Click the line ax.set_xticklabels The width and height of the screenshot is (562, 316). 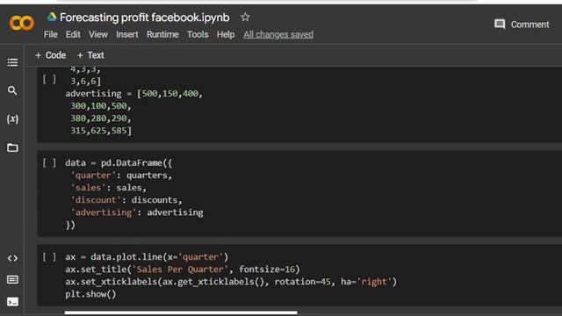tap(231, 282)
